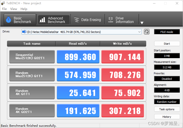Select Sequential Max(512K) Q32T1 task
Image resolution: width=183 pixels, height=128 pixels.
pos(32,57)
